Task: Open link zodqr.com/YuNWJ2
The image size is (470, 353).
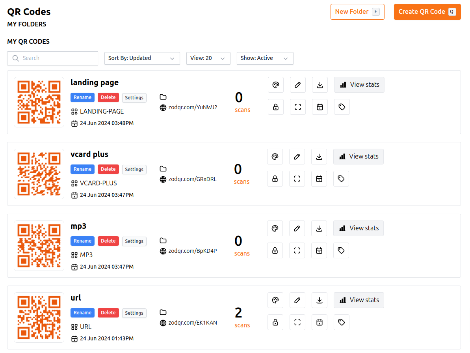Action: (x=193, y=107)
